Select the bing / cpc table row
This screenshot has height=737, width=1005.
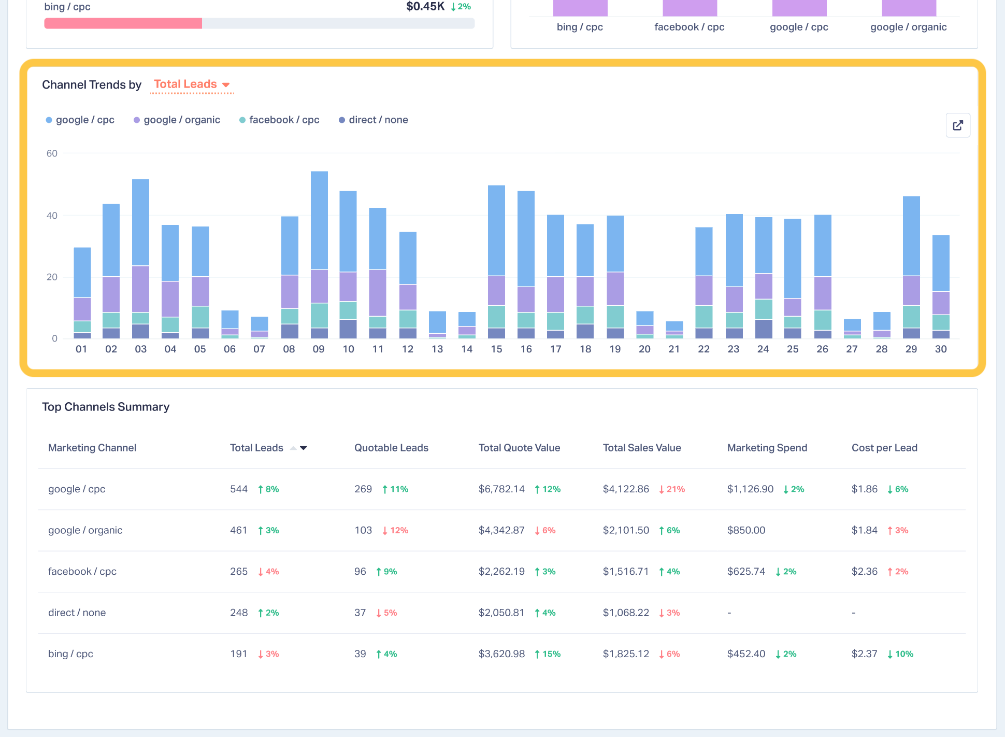[501, 654]
